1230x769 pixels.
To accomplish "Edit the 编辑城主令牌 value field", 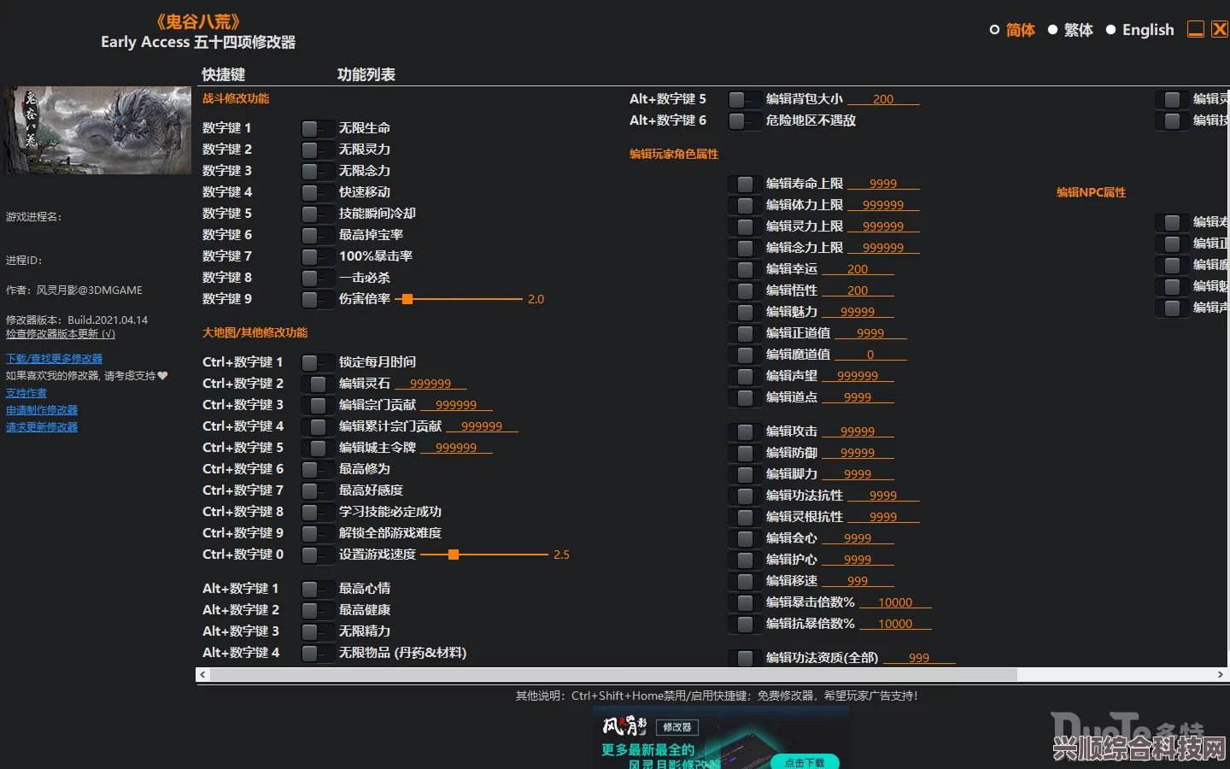I will (x=456, y=448).
